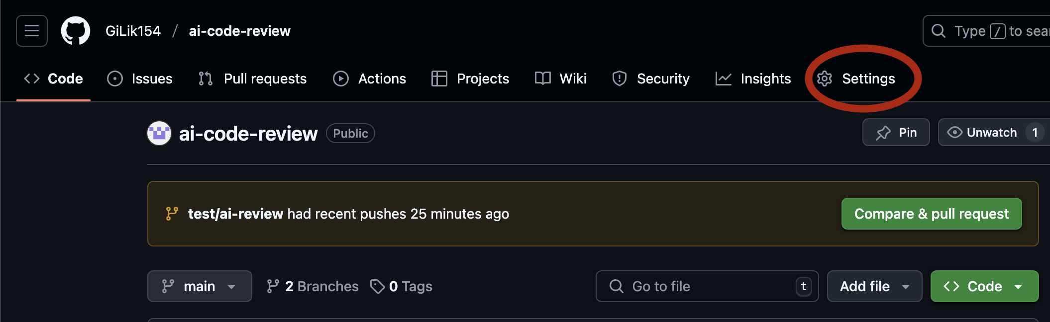Click the Settings gear icon
The width and height of the screenshot is (1050, 322).
tap(825, 79)
